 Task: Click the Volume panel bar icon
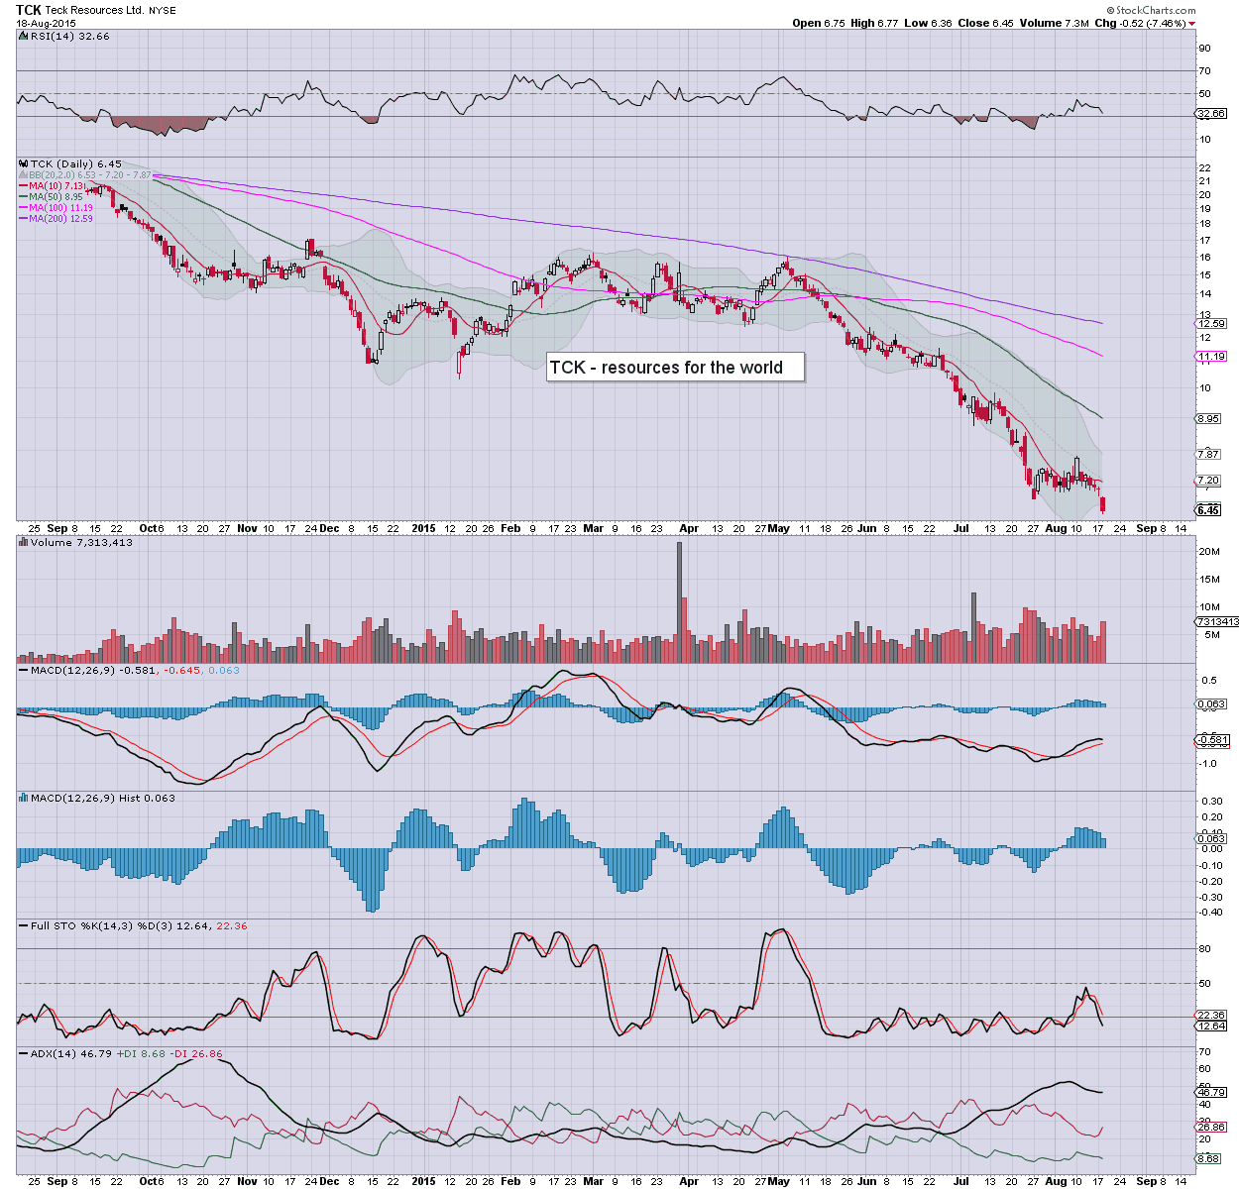click(24, 542)
